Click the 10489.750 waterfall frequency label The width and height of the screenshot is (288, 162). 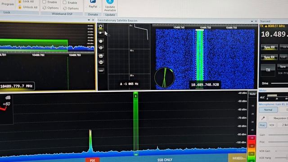pyautogui.click(x=205, y=27)
